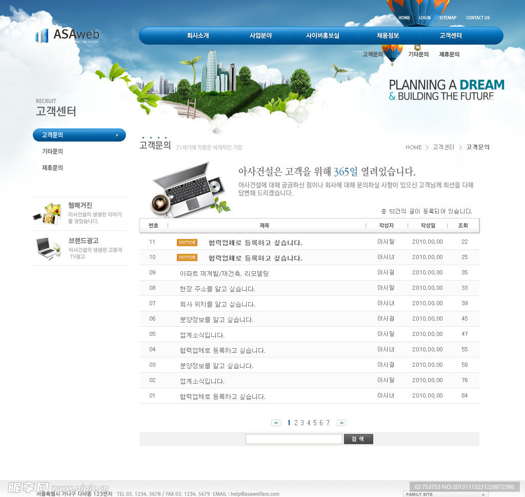This screenshot has height=497, width=525.
Task: Click the ASAweb logo
Action: click(x=67, y=35)
